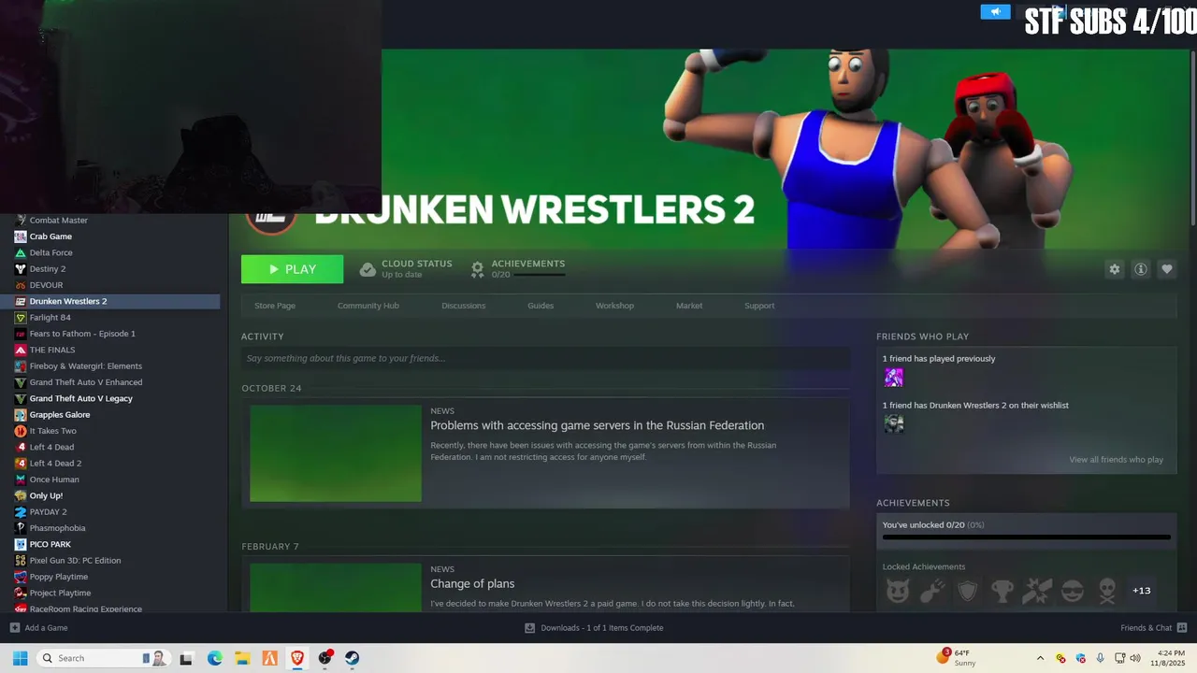
Task: Click the Downloads status icon
Action: pyautogui.click(x=529, y=628)
